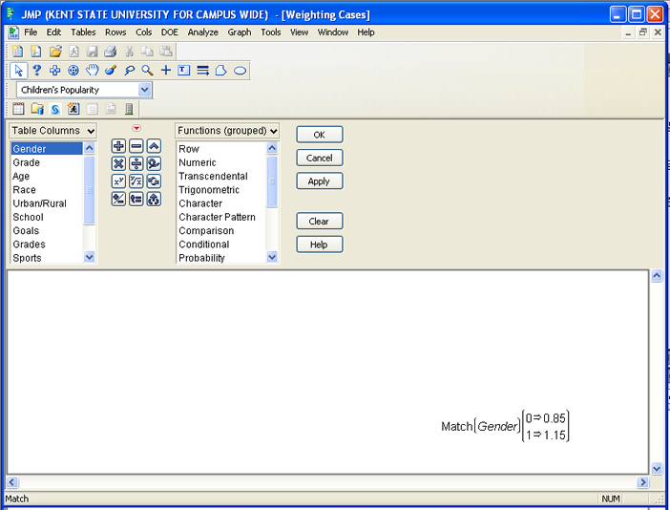Click the Help button in formula editor
Screen dimensions: 670x510
coord(320,244)
